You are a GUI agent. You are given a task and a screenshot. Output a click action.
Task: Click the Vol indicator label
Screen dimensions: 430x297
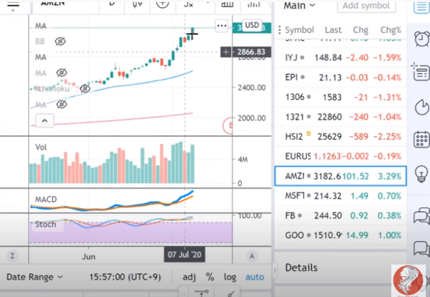click(x=41, y=147)
